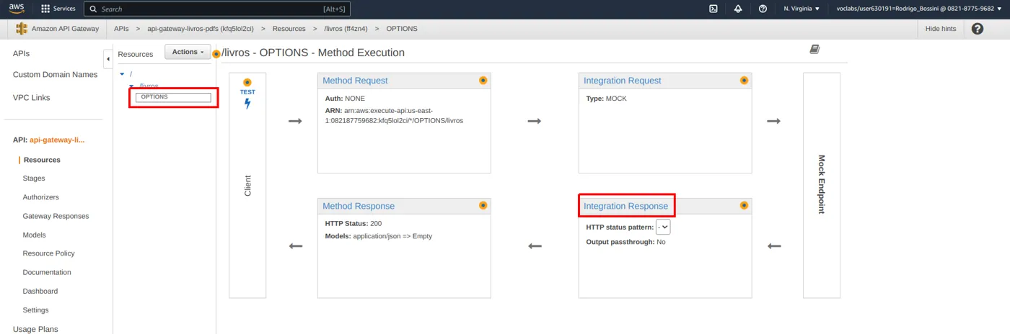Screen dimensions: 1010x334
Task: Click the TEST link in Client box
Action: point(247,92)
